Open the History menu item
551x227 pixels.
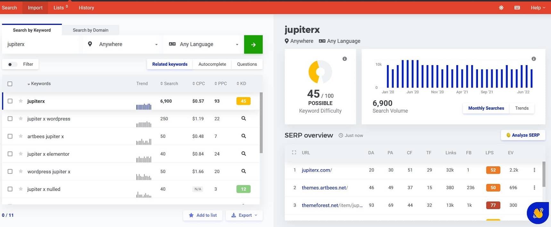pyautogui.click(x=86, y=8)
